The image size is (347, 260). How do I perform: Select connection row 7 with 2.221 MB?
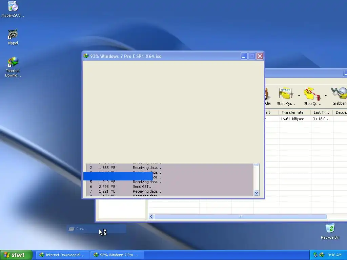(x=170, y=191)
